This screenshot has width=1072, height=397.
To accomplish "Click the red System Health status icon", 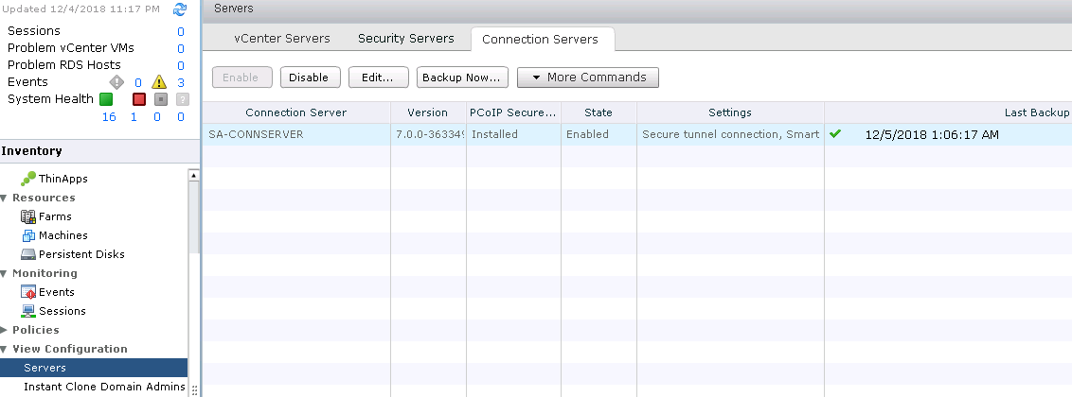I will (x=138, y=99).
